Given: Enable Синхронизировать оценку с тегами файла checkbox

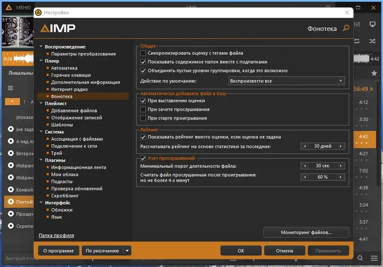Looking at the screenshot, I should pyautogui.click(x=143, y=53).
